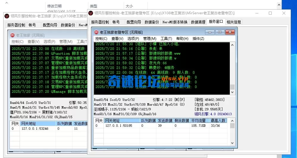The height and width of the screenshot is (158, 297).
Task: Click the log scrollbar thumb in 老王独家老登专区
Action: click(x=232, y=87)
